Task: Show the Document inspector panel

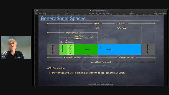Action: (x=164, y=13)
